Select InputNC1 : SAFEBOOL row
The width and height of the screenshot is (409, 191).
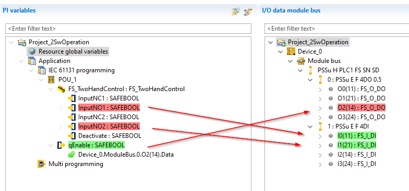point(109,98)
